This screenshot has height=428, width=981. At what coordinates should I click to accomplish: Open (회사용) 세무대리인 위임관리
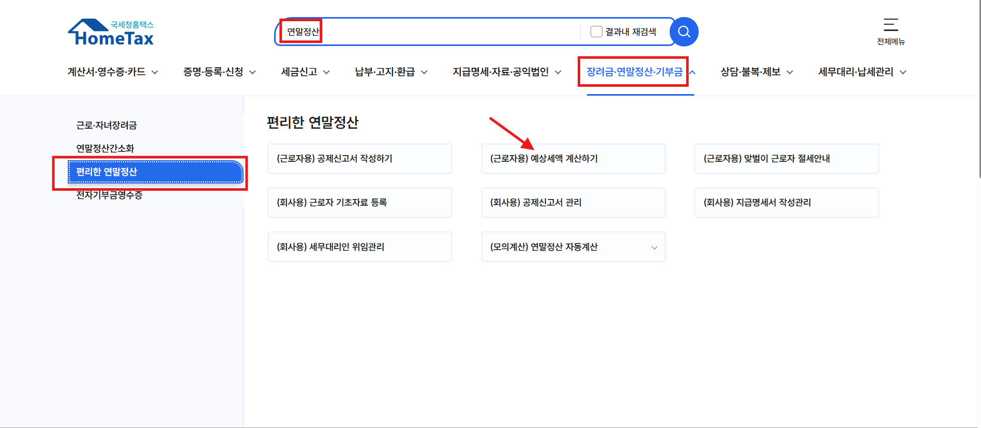pos(360,247)
